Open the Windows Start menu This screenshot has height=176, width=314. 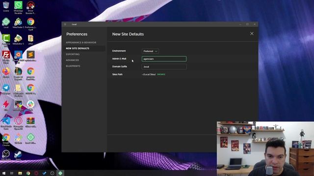coord(4,173)
